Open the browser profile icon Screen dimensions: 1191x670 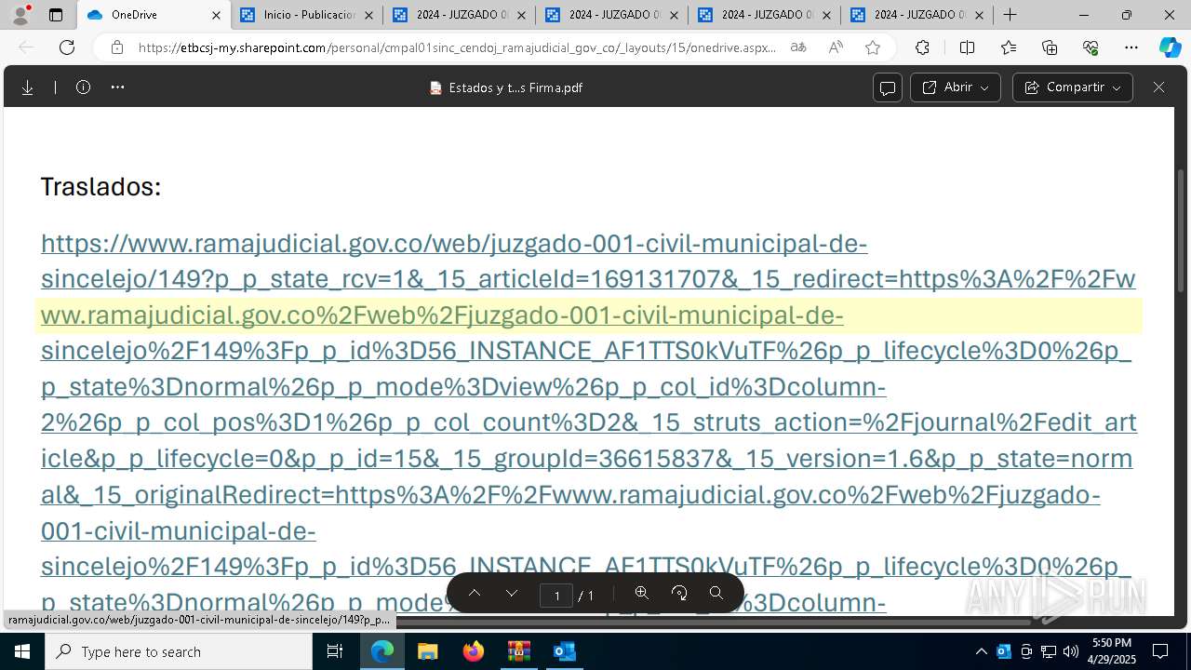point(20,15)
